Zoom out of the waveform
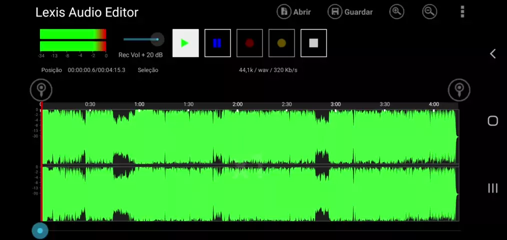 pyautogui.click(x=429, y=12)
